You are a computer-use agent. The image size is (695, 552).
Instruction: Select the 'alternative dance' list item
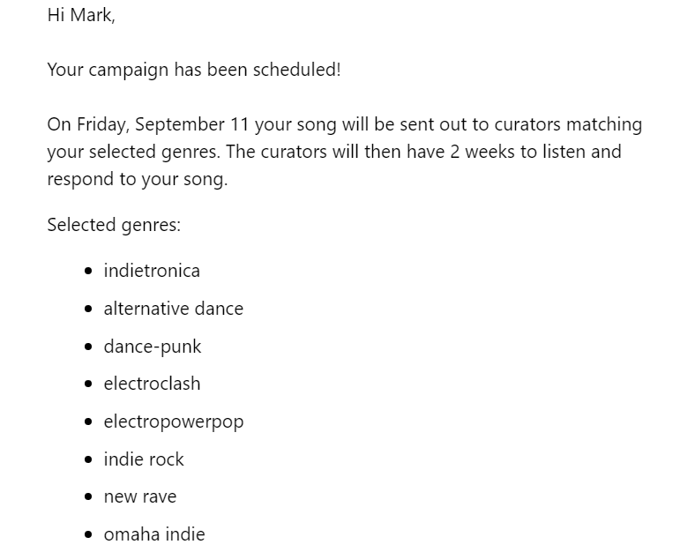173,309
